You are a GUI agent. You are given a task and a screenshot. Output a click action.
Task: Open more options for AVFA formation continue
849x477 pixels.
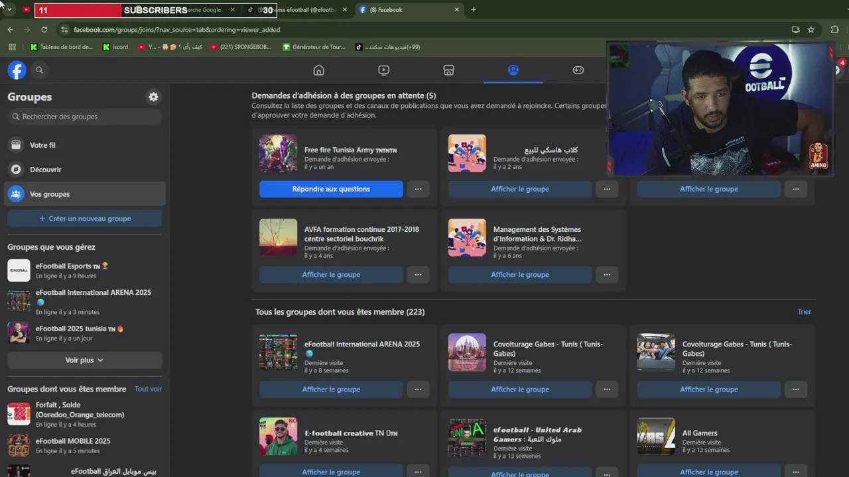pos(418,274)
